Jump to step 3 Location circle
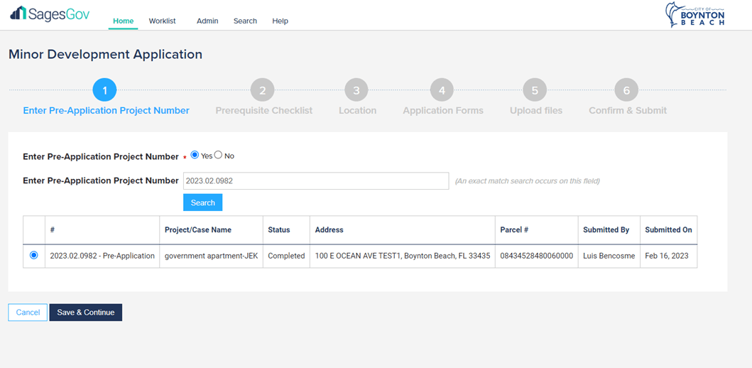The height and width of the screenshot is (368, 752). pos(356,90)
